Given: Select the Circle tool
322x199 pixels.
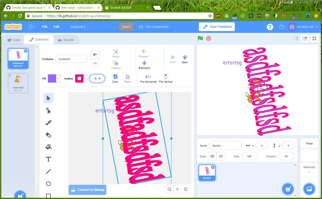Looking at the screenshot, I should click(x=48, y=184).
